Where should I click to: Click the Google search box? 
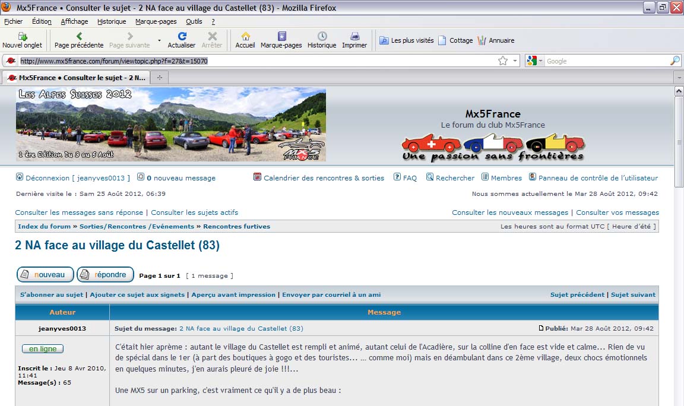click(x=606, y=61)
